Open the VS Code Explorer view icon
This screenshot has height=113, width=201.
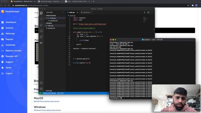[41, 13]
